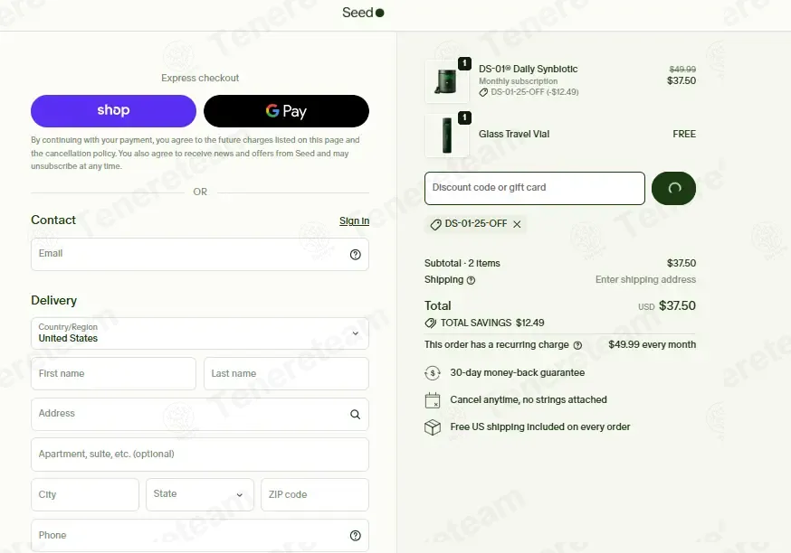Click the 'Subtotal · 2 items' label
The image size is (791, 553).
click(x=462, y=264)
